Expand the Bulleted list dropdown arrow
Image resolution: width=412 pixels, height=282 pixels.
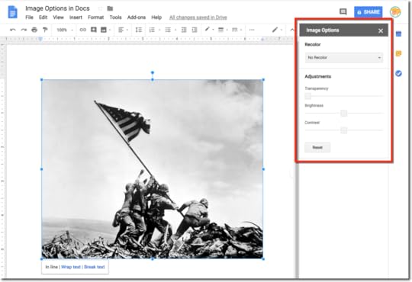pos(175,30)
